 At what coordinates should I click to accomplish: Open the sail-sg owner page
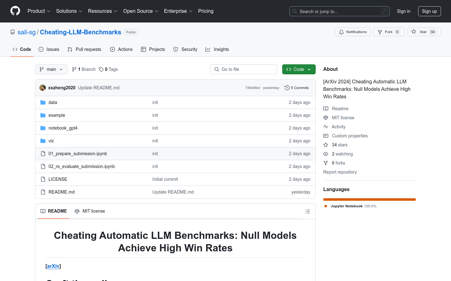(27, 32)
